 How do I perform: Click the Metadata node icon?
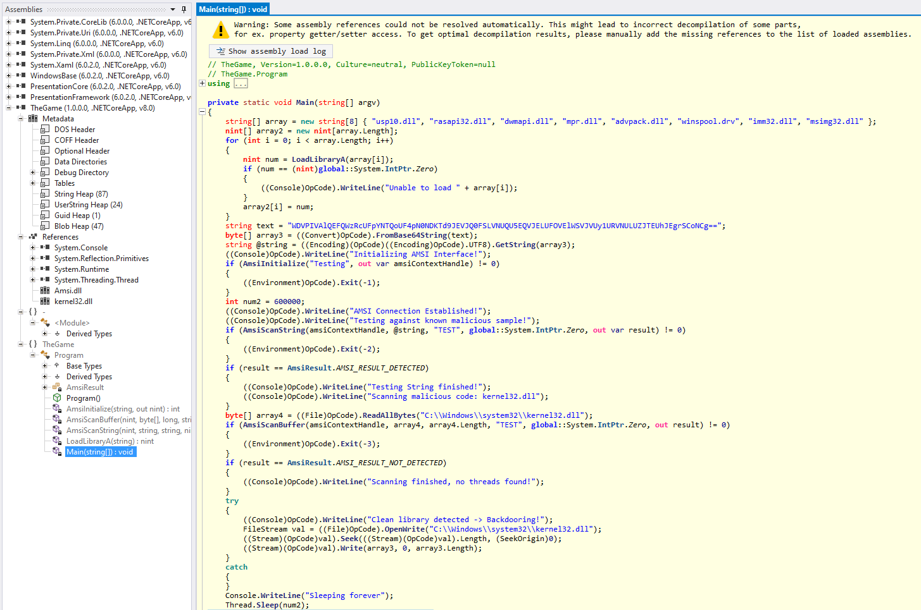pyautogui.click(x=33, y=118)
